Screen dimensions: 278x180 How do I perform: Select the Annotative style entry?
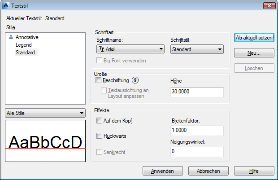coord(27,38)
